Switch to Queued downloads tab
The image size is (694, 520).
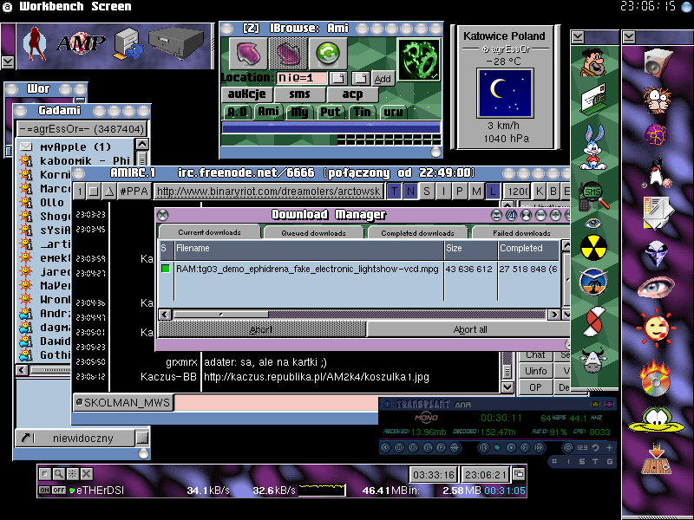[x=313, y=232]
